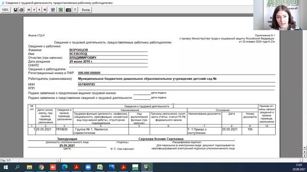Click the Заведующая position text
The height and width of the screenshot is (172, 307).
(67, 139)
